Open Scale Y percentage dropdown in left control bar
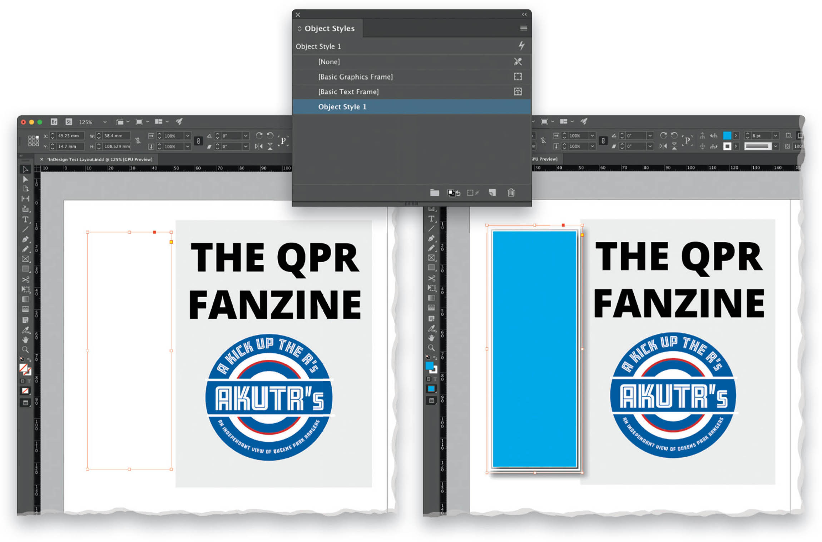822x542 pixels. (187, 146)
